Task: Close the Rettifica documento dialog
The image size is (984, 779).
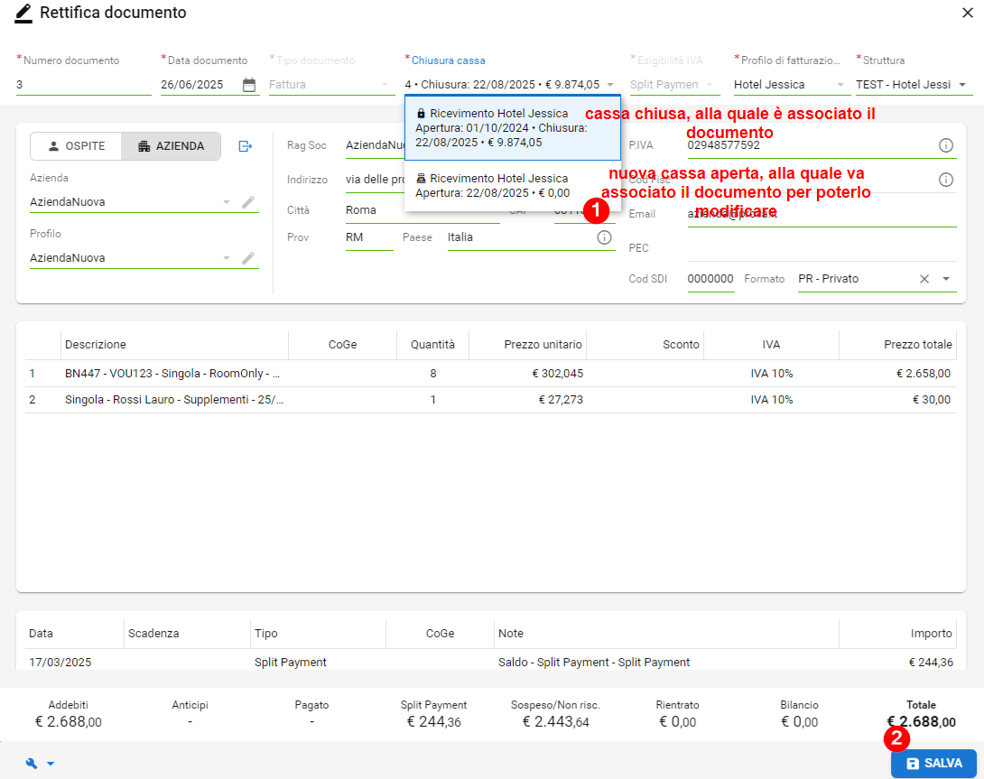Action: pos(968,13)
